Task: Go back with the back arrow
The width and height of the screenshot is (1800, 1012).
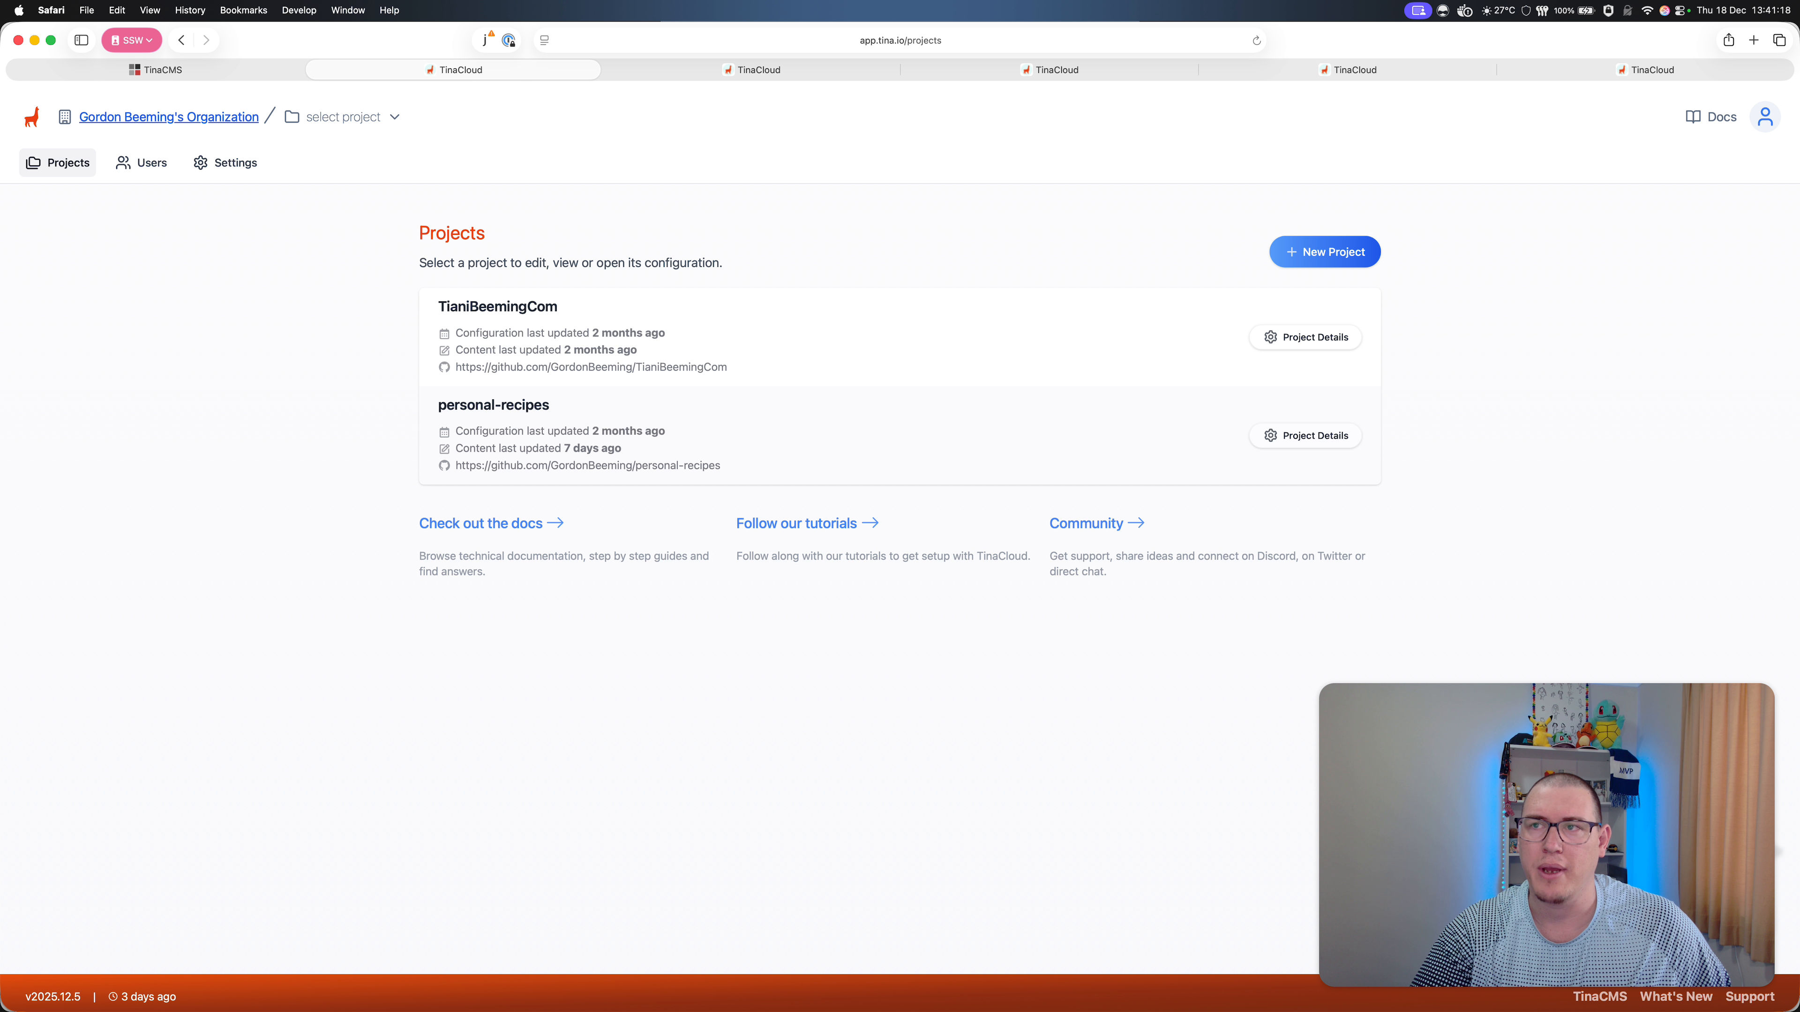Action: click(x=181, y=40)
